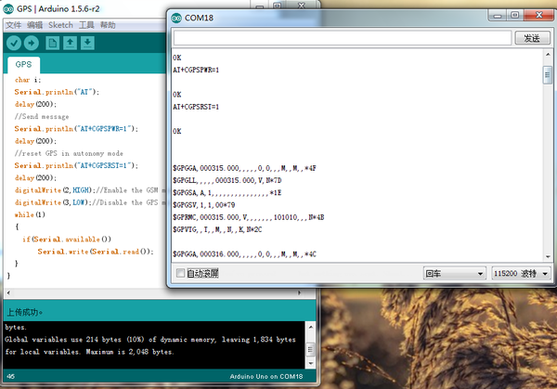Image resolution: width=557 pixels, height=389 pixels.
Task: Click the if(Serial.available()) code line
Action: click(67, 240)
